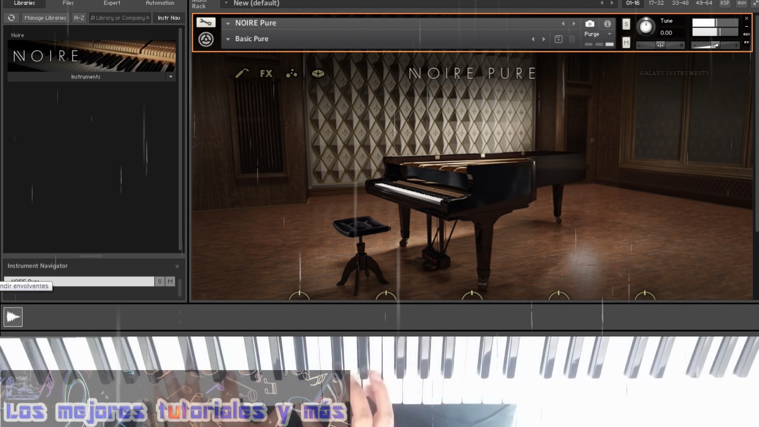Image resolution: width=759 pixels, height=427 pixels.
Task: Open the Particles engine dots icon
Action: click(x=291, y=74)
